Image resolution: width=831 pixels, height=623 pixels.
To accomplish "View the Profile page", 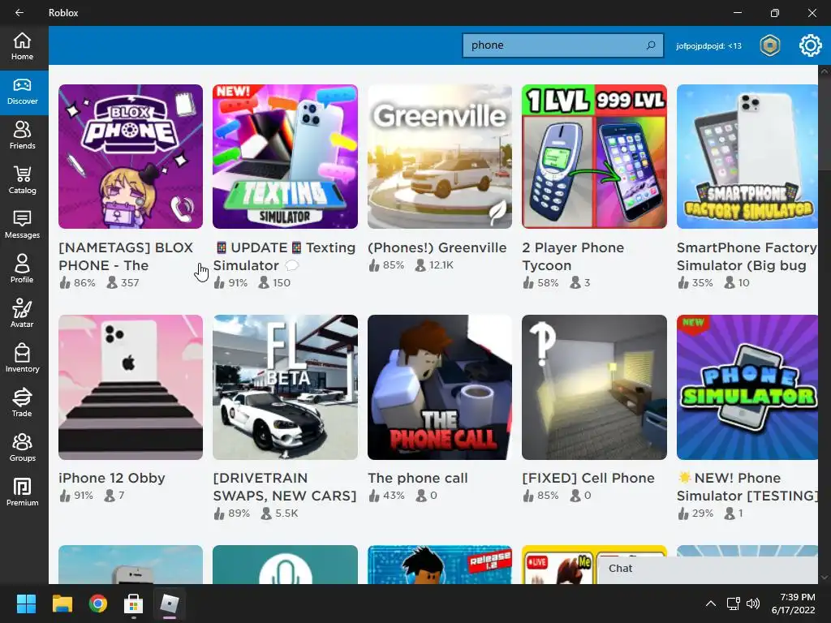I will pyautogui.click(x=22, y=269).
